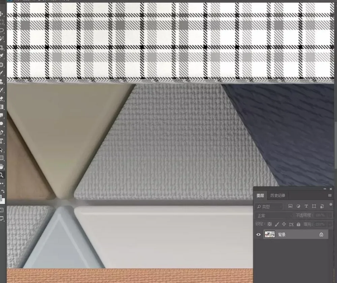
Task: Open the 正常 blend mode dropdown
Action: coord(274,215)
